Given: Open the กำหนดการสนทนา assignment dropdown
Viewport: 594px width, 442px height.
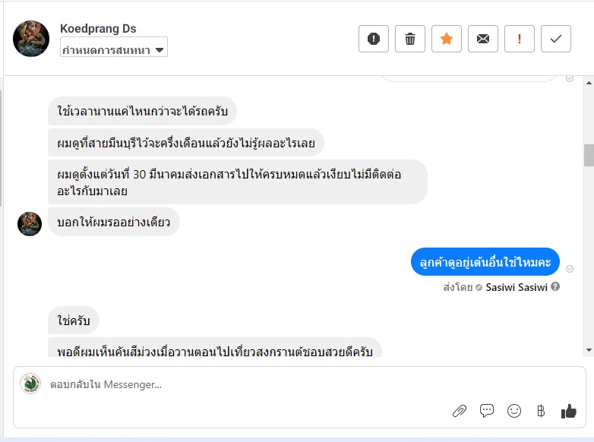Looking at the screenshot, I should point(114,49).
